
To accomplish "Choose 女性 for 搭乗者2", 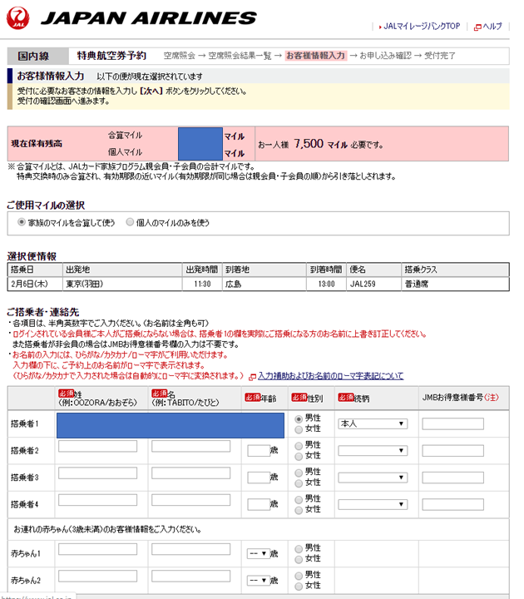I will [299, 457].
